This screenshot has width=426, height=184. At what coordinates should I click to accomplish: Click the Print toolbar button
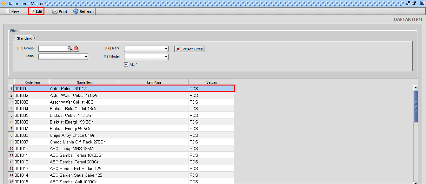click(x=60, y=11)
